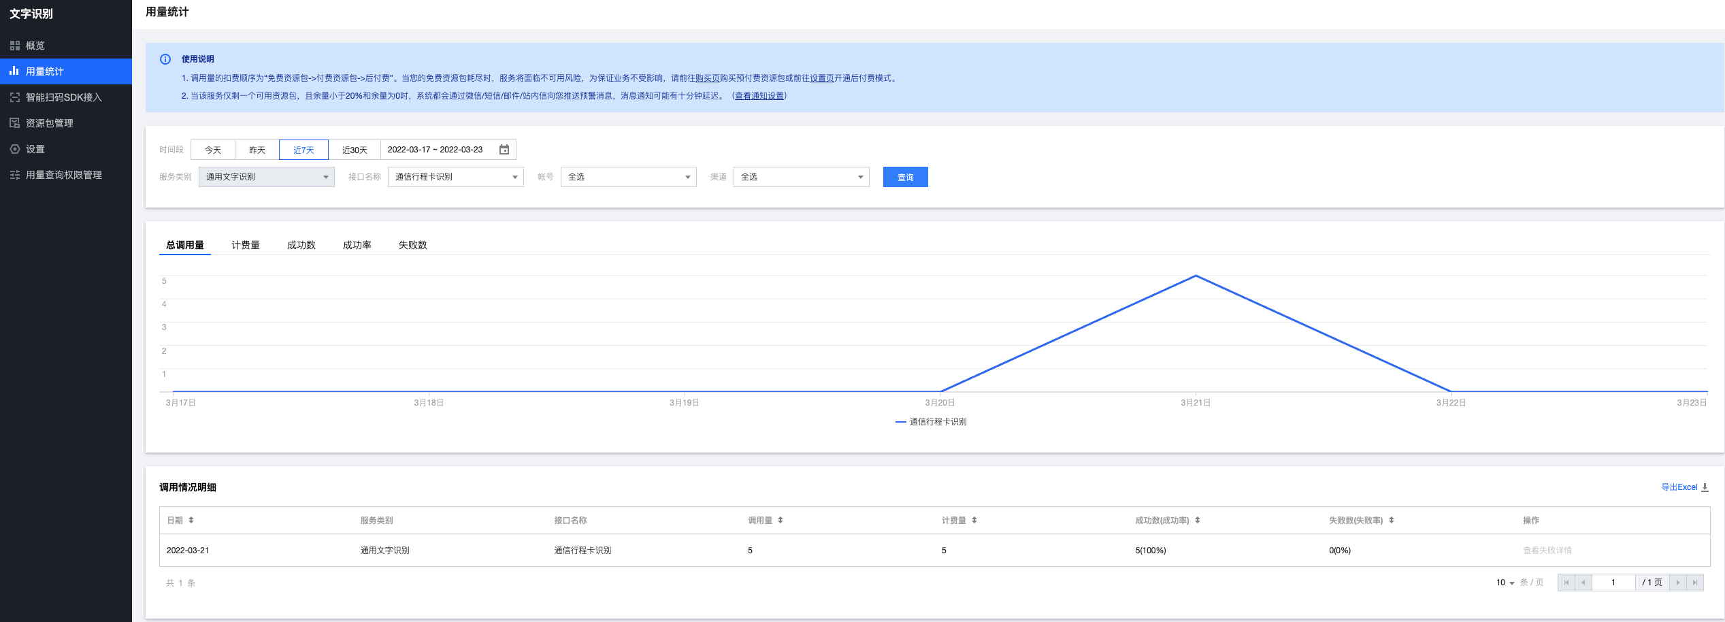The width and height of the screenshot is (1725, 622).
Task: Select the 昨天 time range option
Action: point(257,150)
